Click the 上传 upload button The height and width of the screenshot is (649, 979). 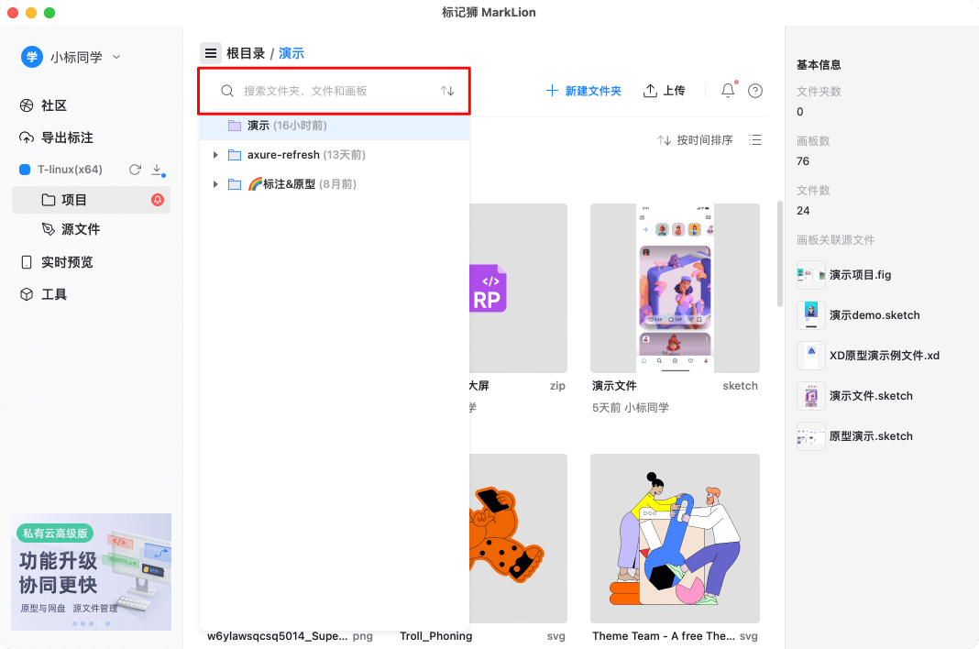(x=671, y=90)
